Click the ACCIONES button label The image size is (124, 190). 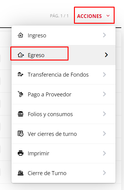click(x=89, y=16)
